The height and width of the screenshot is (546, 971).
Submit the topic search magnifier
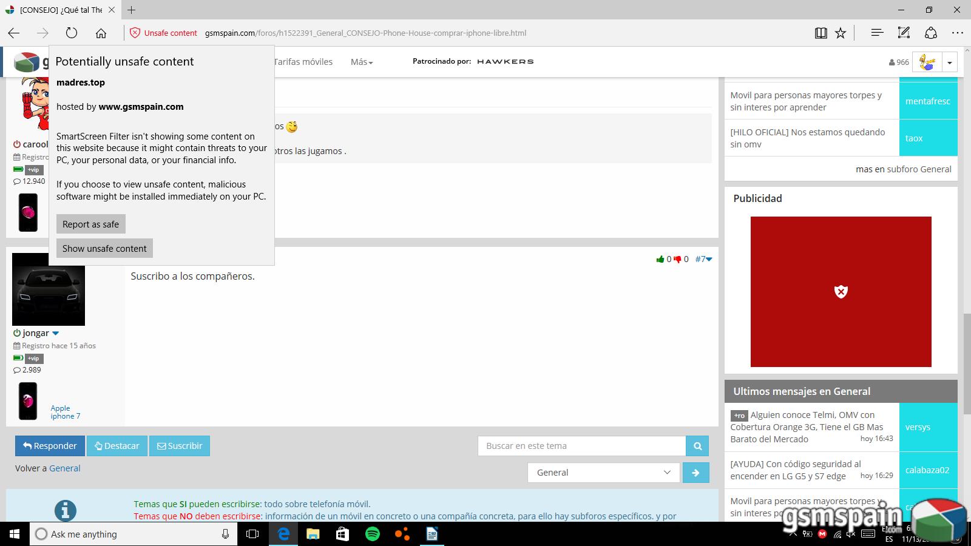[x=697, y=446]
